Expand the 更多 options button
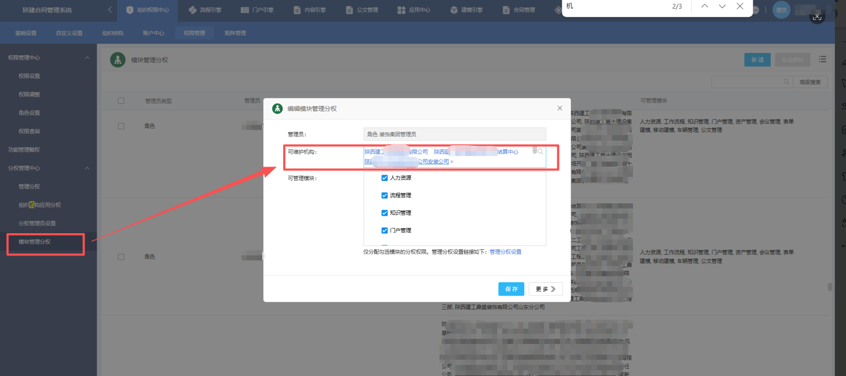Screen dimensions: 846x376 click(x=546, y=289)
